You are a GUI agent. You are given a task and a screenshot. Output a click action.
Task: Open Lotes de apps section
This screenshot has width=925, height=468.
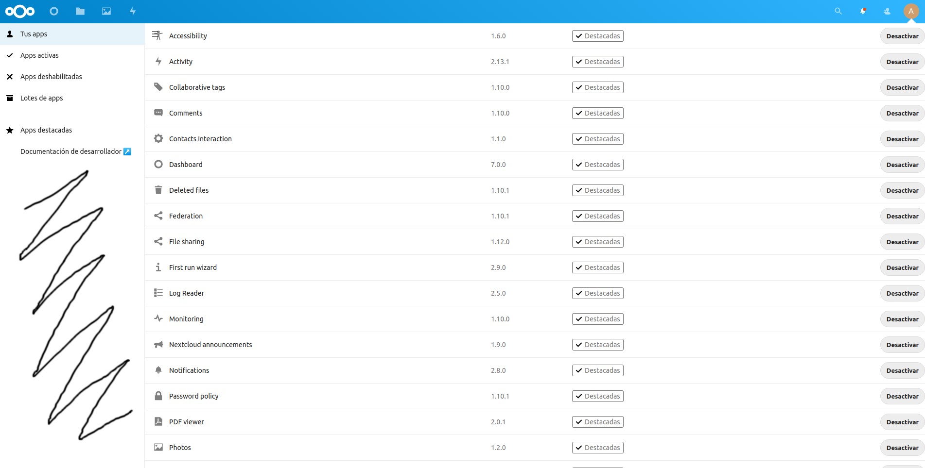tap(72, 98)
